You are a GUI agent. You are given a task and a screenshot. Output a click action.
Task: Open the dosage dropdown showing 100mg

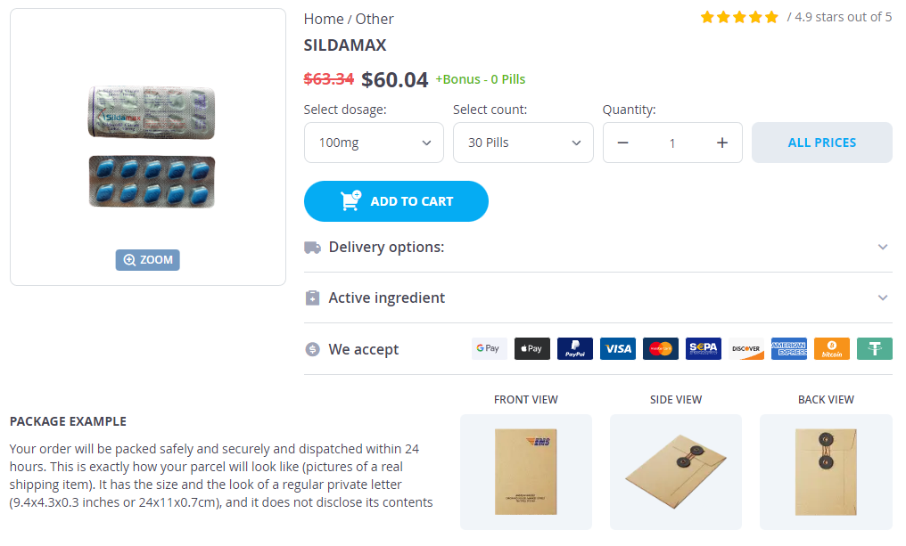374,143
